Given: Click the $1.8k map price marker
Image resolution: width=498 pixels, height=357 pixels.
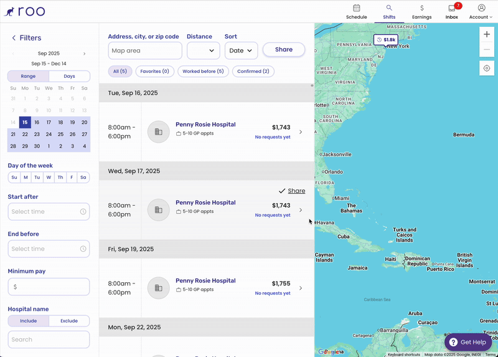Looking at the screenshot, I should pyautogui.click(x=386, y=40).
